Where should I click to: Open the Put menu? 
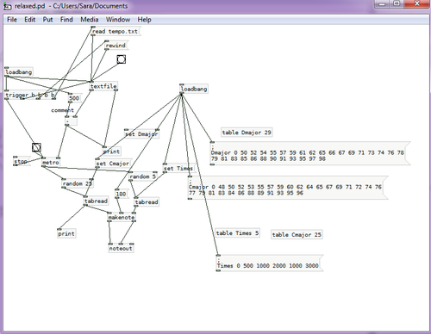[x=47, y=20]
